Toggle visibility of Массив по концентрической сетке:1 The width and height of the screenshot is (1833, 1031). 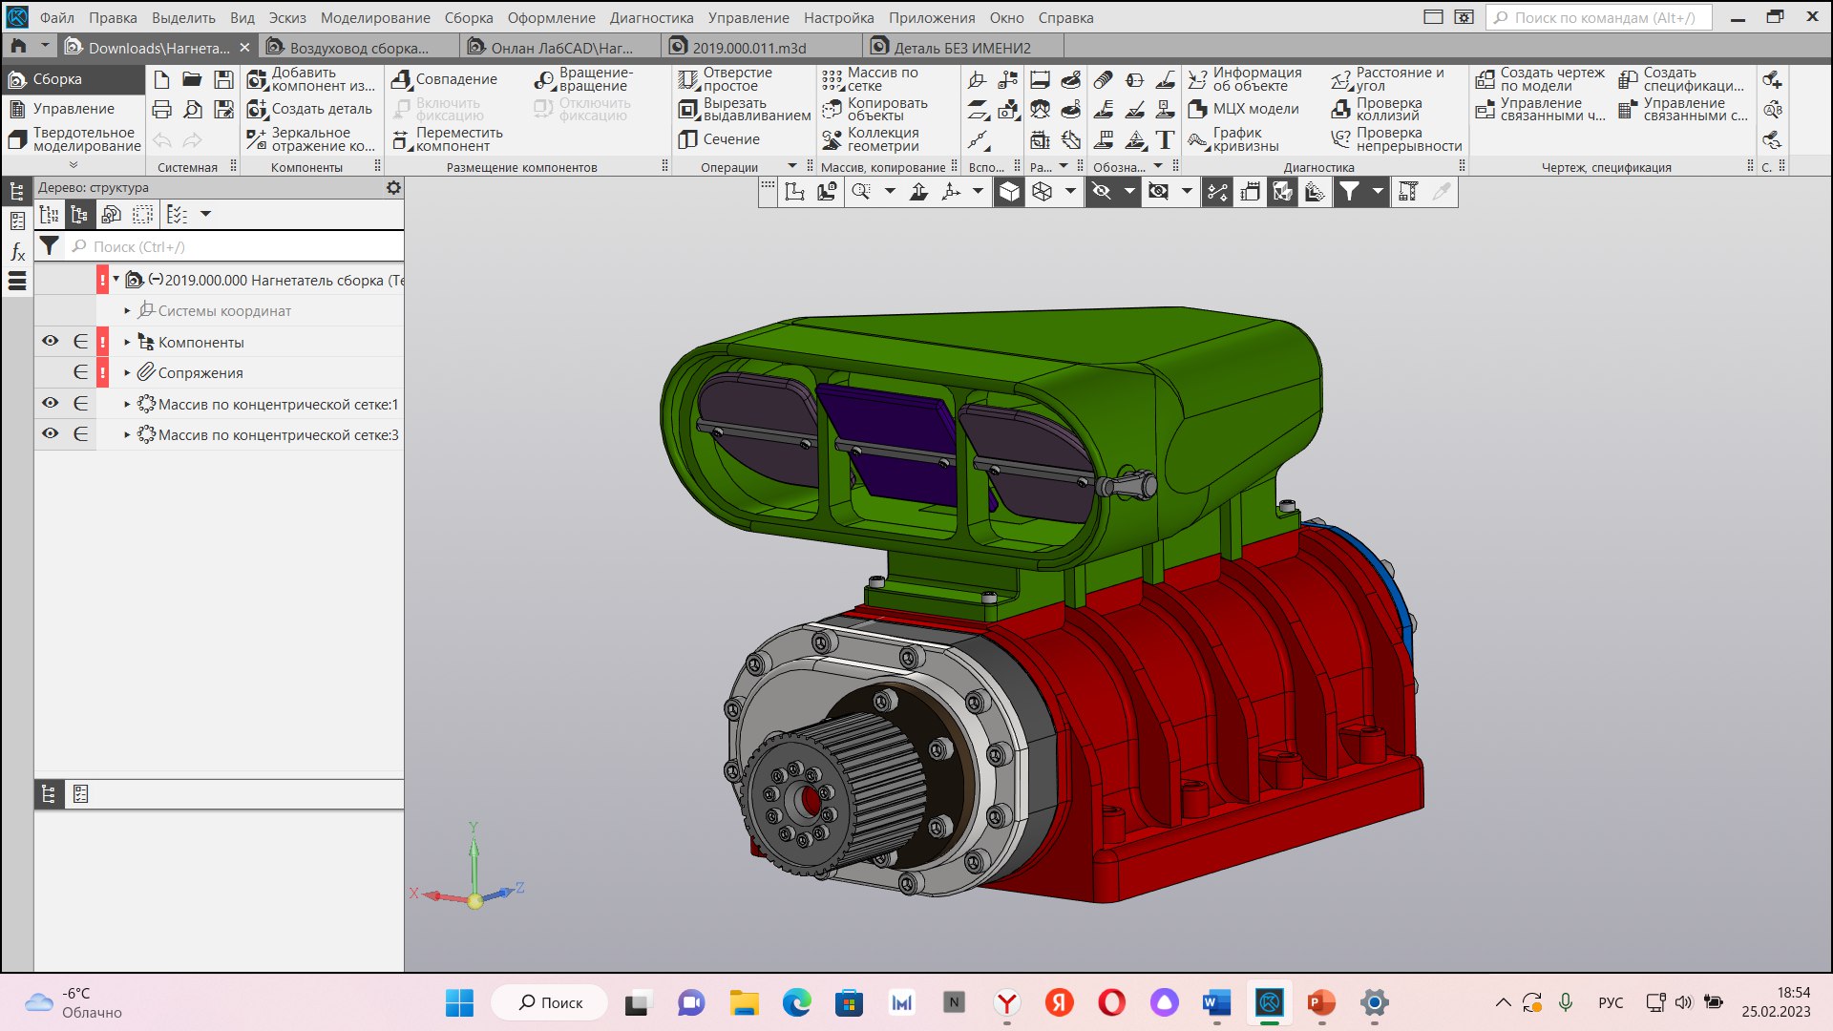pyautogui.click(x=51, y=404)
